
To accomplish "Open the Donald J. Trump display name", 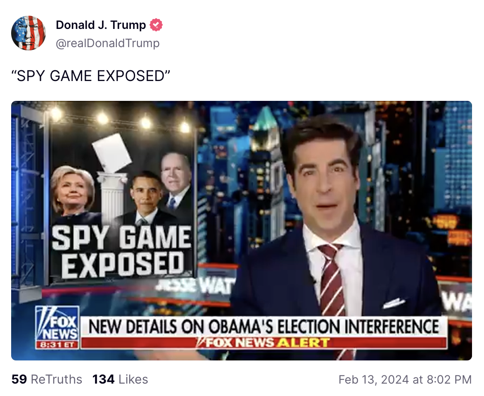I will point(101,25).
